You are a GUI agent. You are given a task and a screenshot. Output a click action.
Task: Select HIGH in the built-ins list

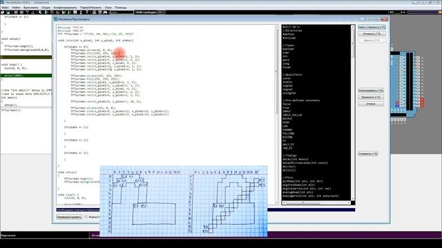(x=286, y=123)
